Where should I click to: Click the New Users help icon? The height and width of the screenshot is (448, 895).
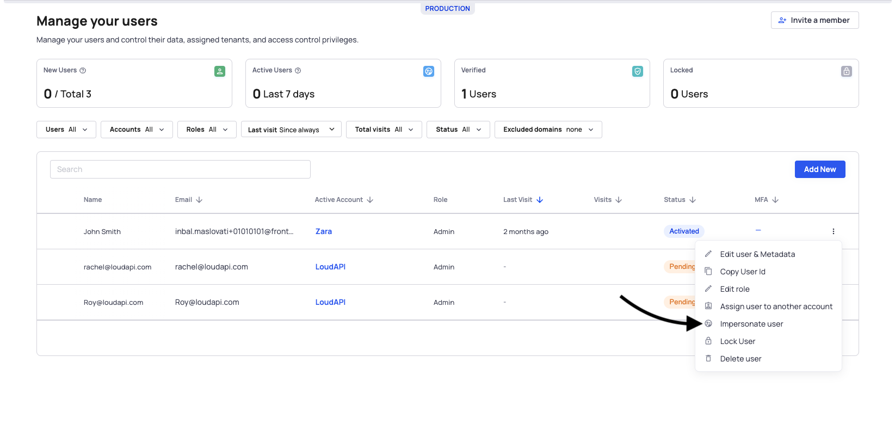[83, 71]
